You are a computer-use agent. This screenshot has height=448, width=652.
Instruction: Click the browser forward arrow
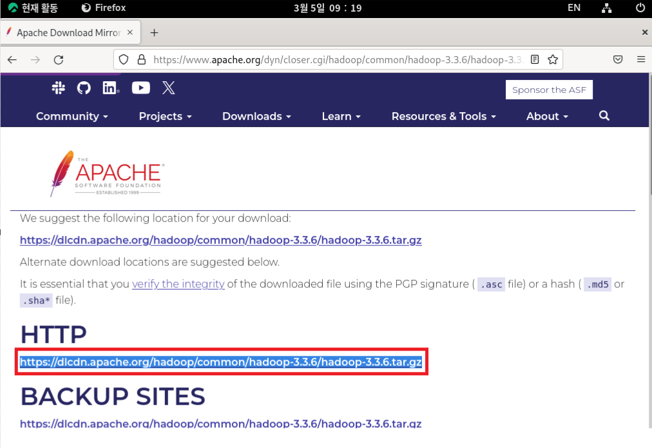(35, 59)
